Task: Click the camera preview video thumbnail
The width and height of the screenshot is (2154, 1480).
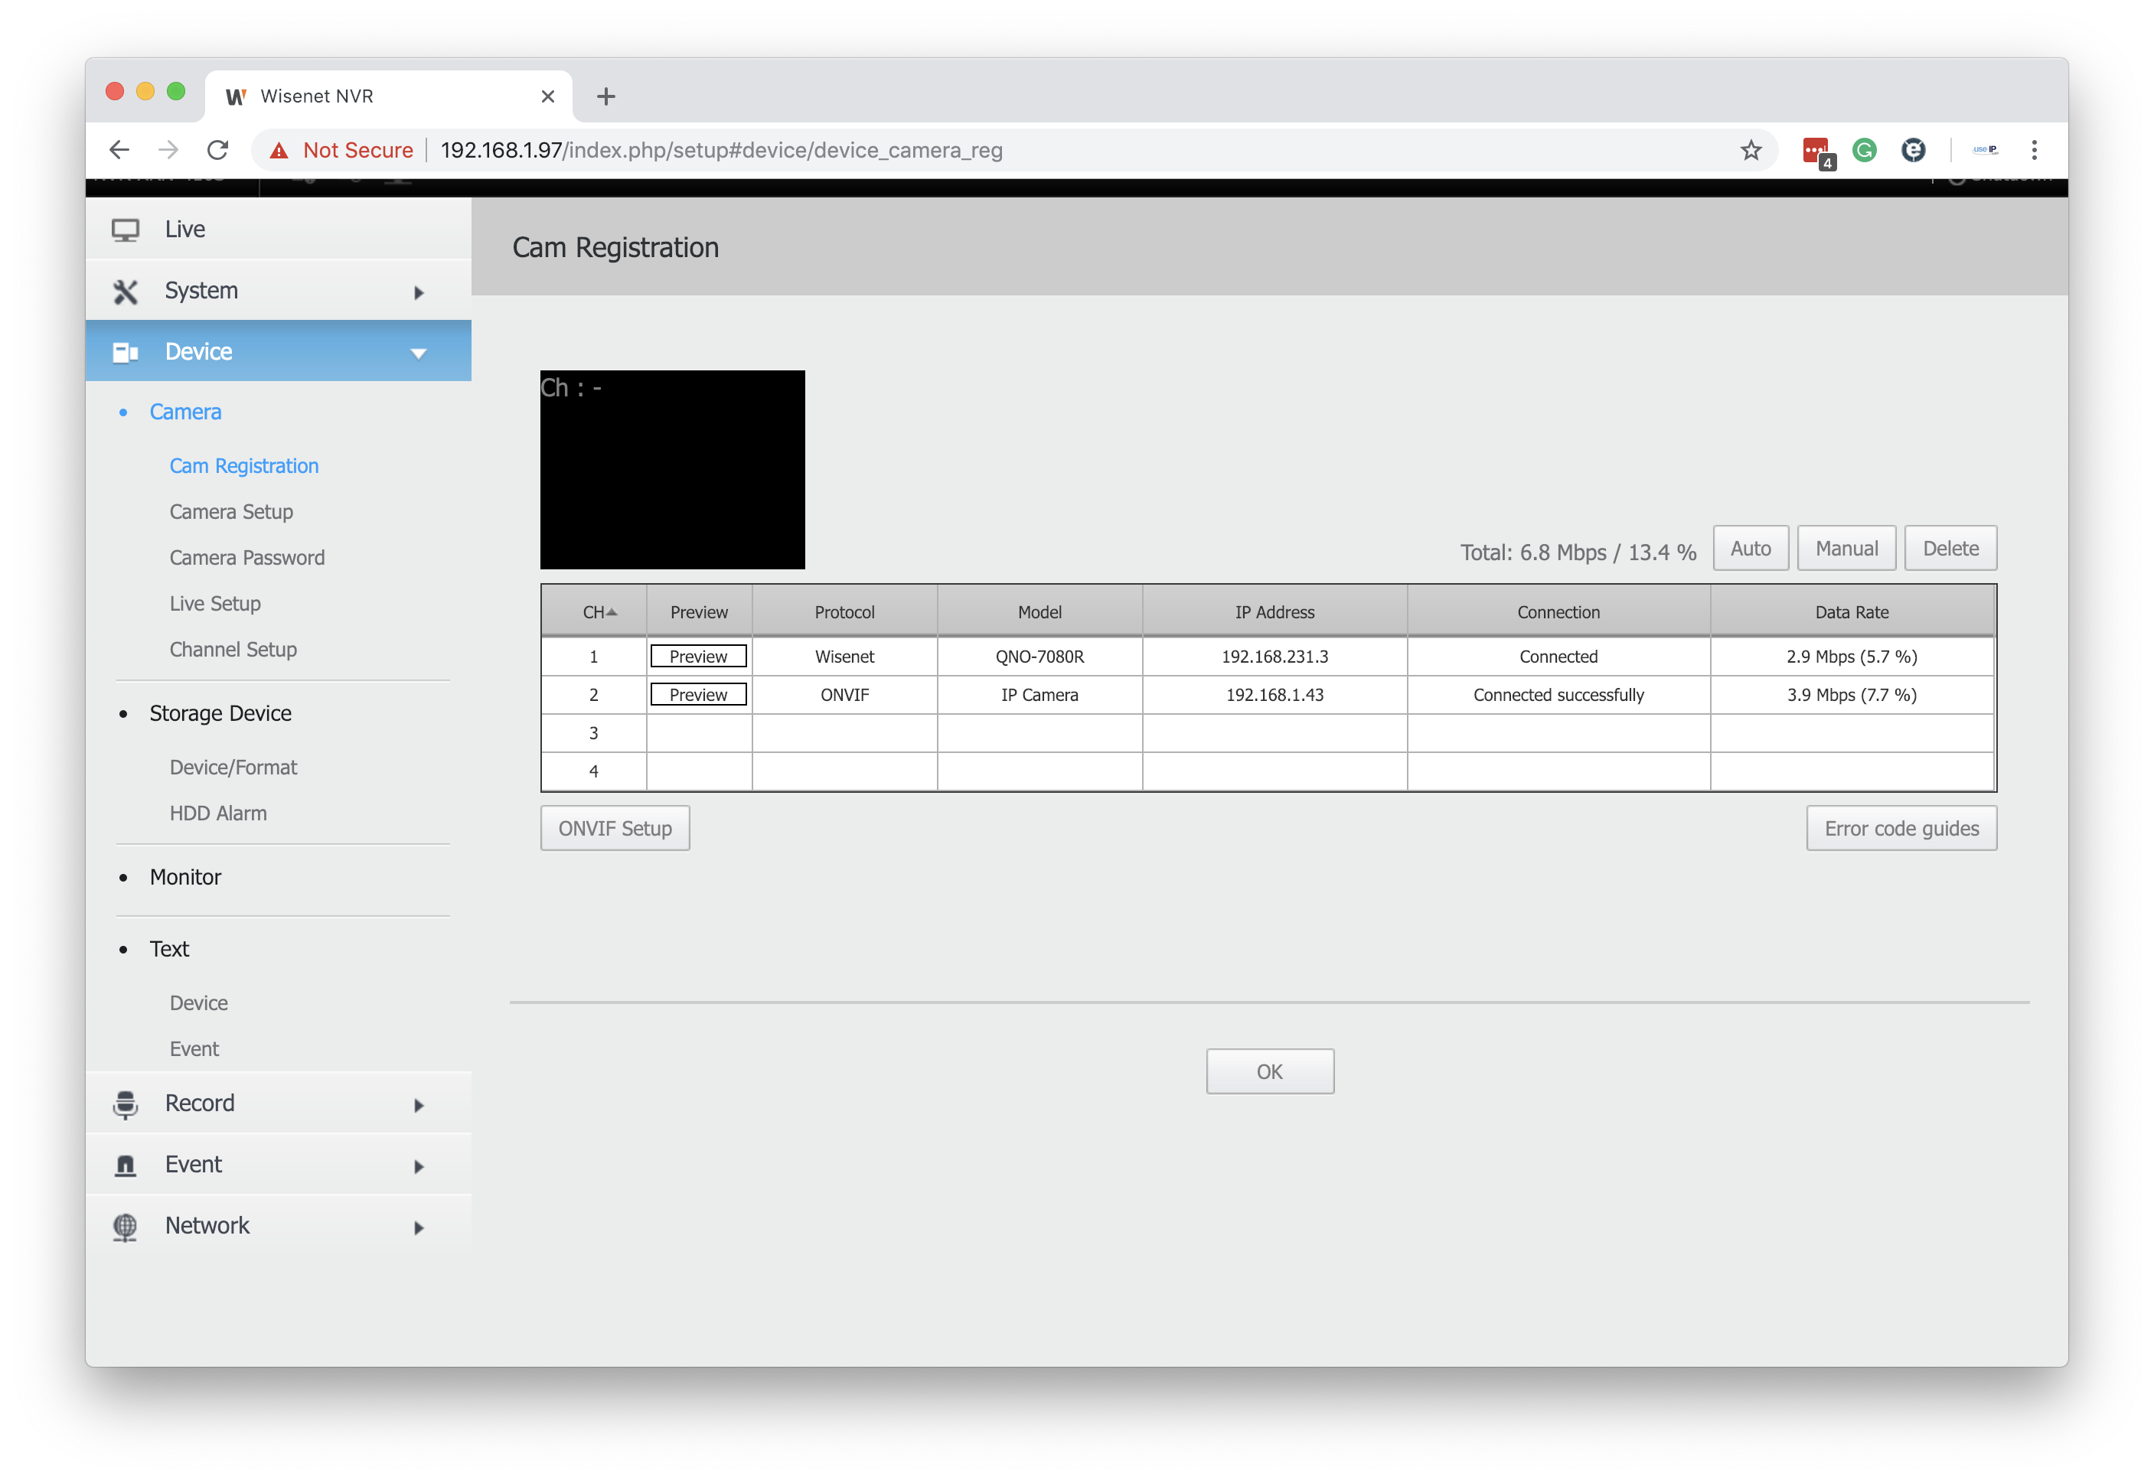Action: (673, 470)
